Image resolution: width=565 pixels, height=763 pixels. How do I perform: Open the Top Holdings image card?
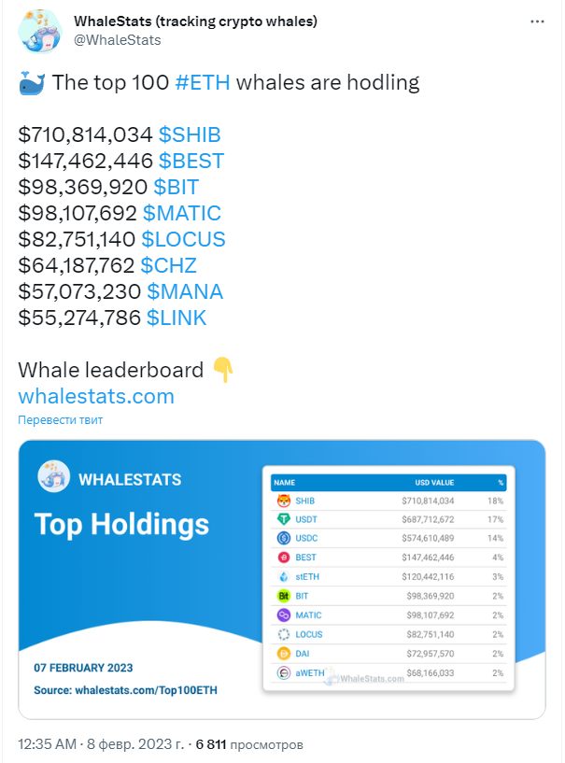(282, 579)
